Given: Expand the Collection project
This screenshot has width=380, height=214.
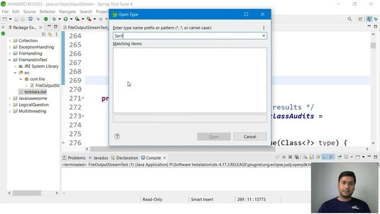Looking at the screenshot, I should (9, 40).
